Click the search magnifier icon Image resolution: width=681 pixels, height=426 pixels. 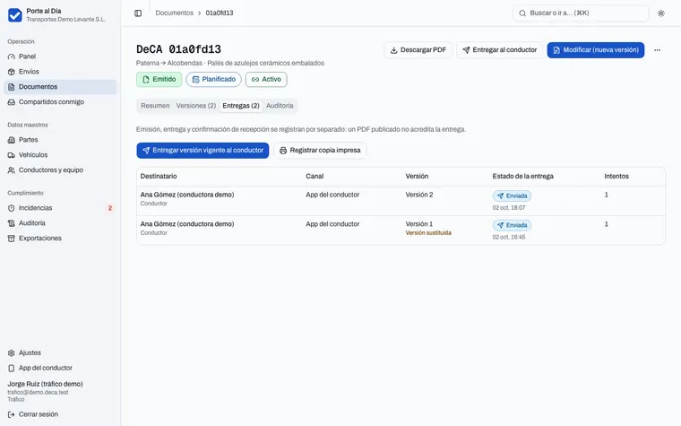coord(522,13)
